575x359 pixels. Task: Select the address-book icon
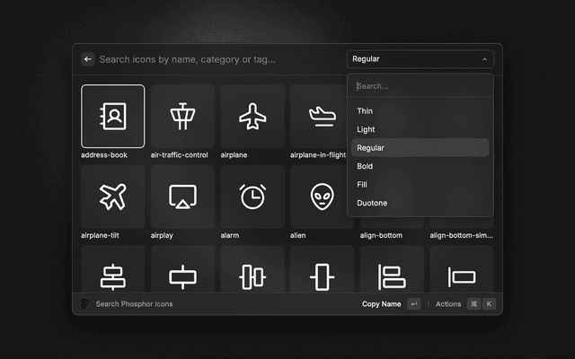[112, 116]
